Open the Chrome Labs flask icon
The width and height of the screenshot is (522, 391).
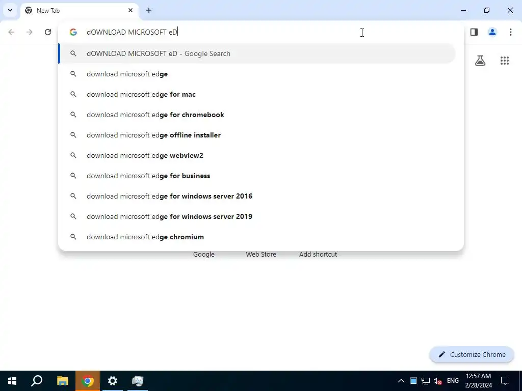pos(480,61)
